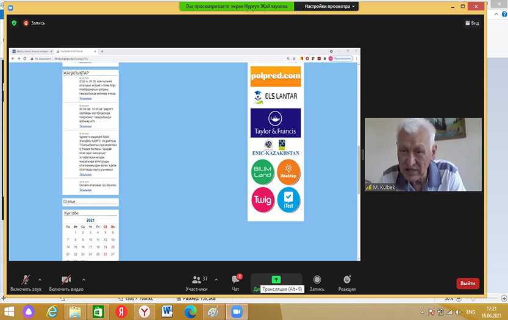Screen dimensions: 508x320
Task: Open red Yandex Я taskbar icon
Action: (121, 312)
